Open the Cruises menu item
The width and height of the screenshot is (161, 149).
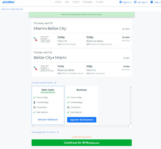(100, 2)
